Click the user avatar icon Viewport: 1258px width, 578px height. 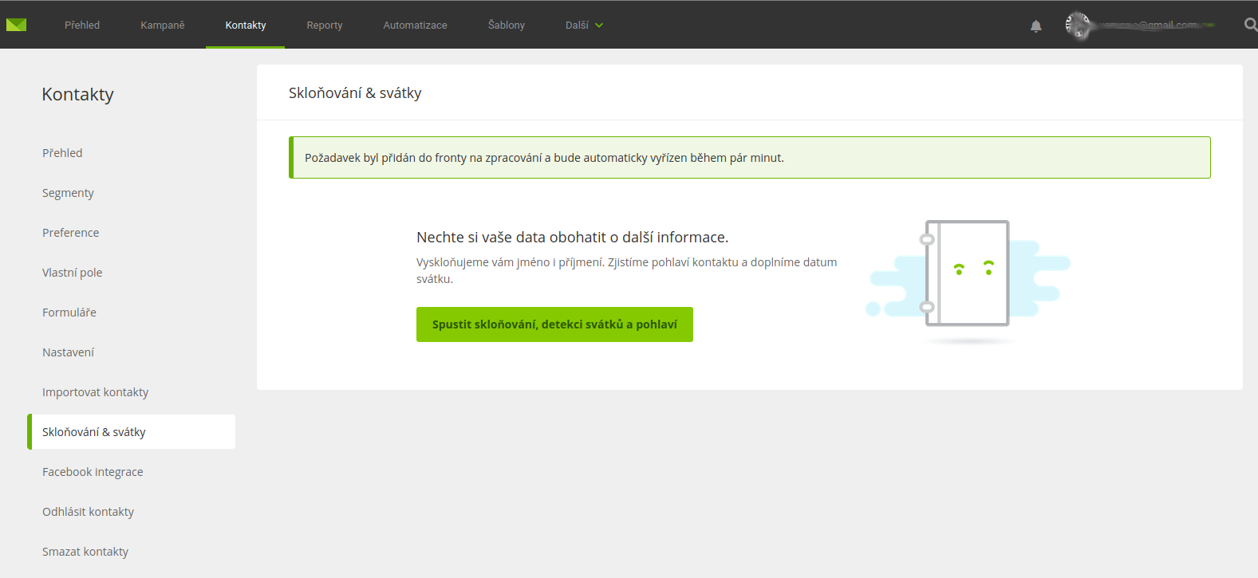[1078, 26]
